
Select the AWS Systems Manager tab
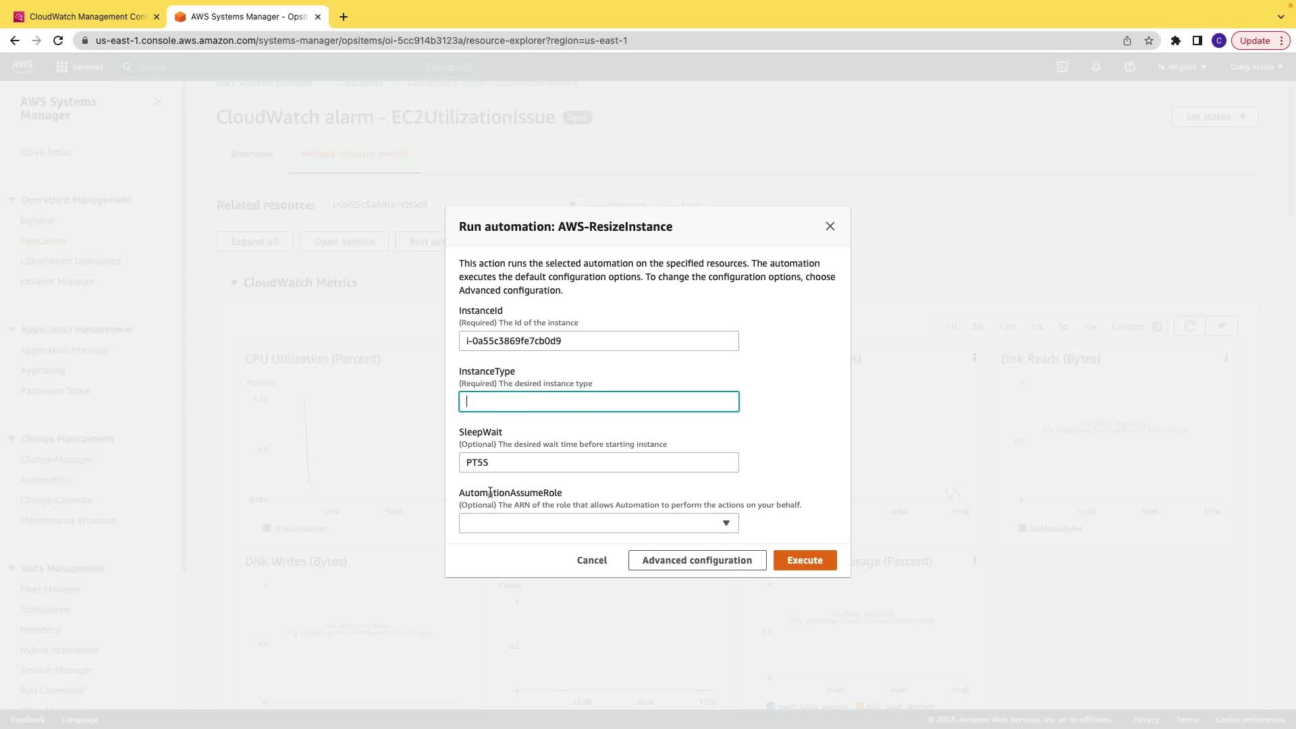click(x=248, y=17)
